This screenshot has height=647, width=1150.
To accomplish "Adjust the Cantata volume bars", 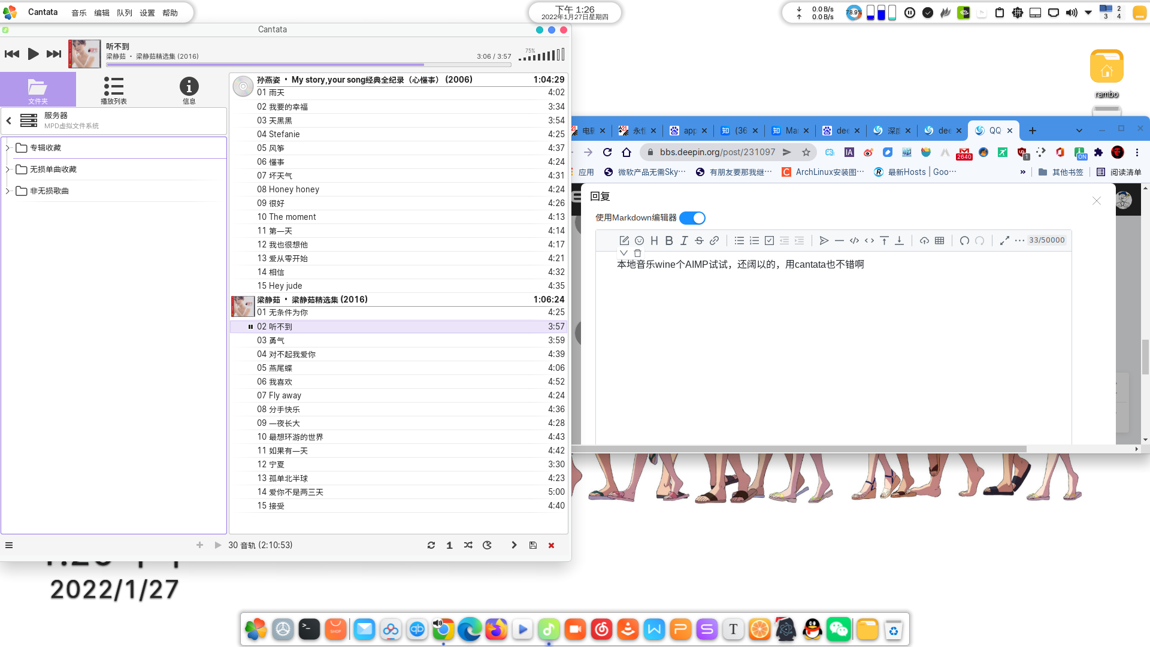I will (543, 56).
